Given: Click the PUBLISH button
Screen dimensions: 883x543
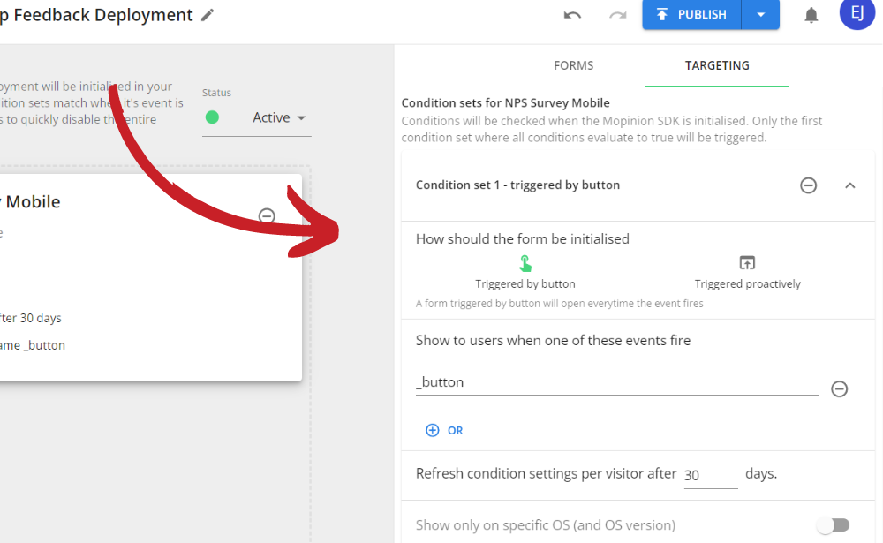Looking at the screenshot, I should (x=691, y=15).
